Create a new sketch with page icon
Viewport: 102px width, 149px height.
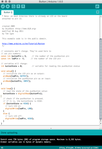point(14,6)
